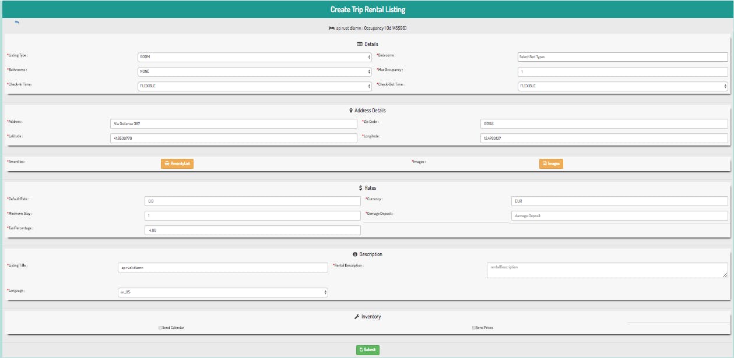Focus the Damage Deposit field
734x358 pixels.
pos(619,215)
